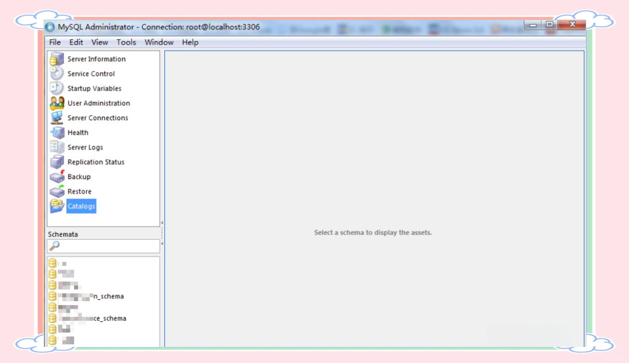The width and height of the screenshot is (629, 363).
Task: Click the Startup Variables icon
Action: pos(57,88)
